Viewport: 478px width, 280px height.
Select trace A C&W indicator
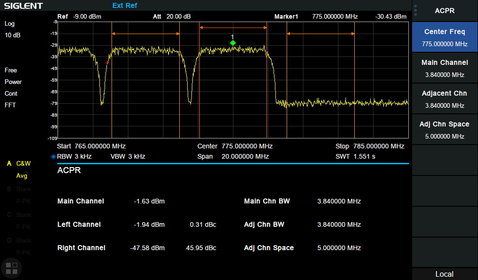tap(19, 164)
